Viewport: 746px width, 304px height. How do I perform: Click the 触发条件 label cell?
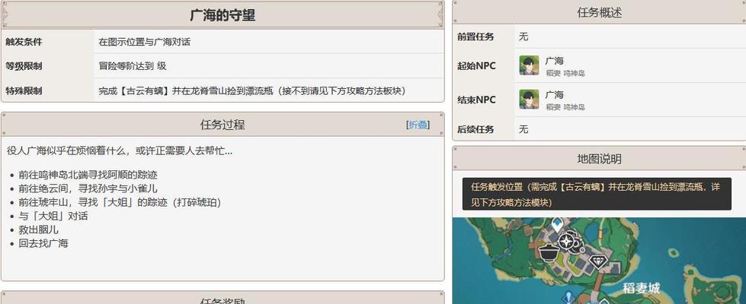(x=47, y=42)
